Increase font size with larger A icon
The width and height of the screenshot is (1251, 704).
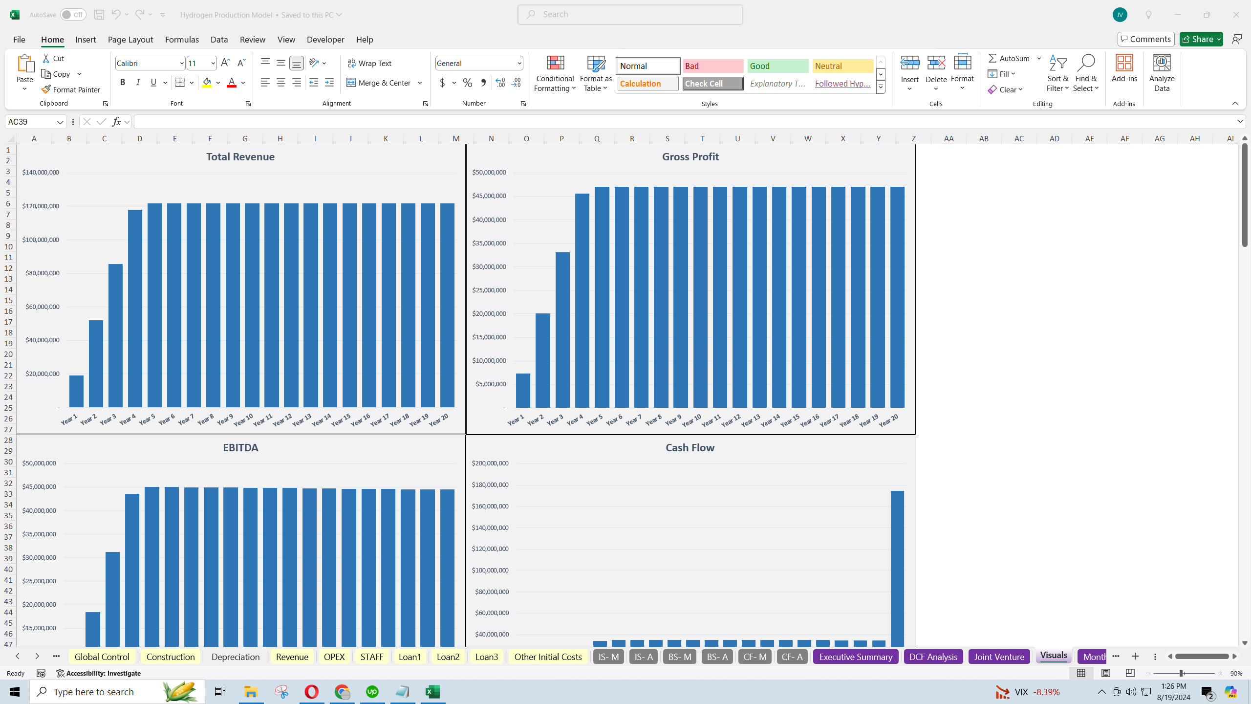click(x=225, y=63)
